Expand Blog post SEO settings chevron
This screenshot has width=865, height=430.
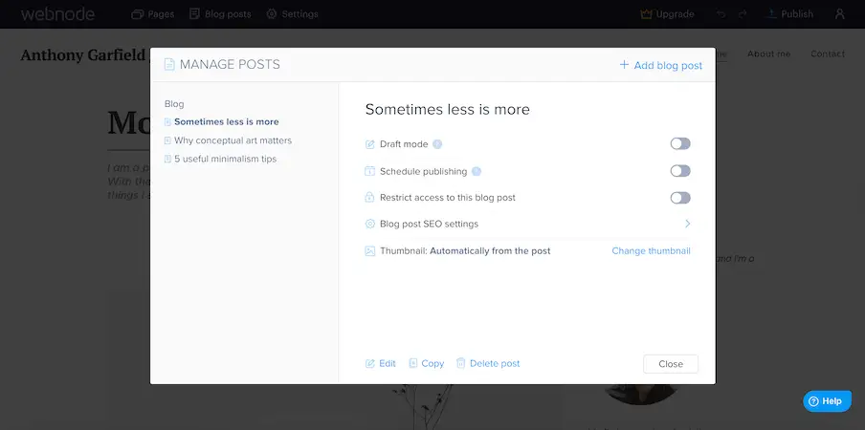(x=687, y=224)
